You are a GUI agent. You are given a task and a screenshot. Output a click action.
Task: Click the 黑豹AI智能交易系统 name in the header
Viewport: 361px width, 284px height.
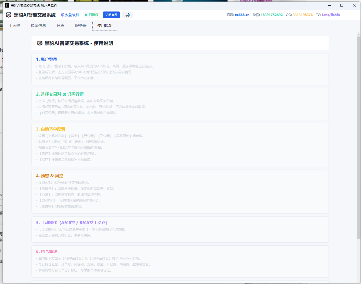tap(35, 15)
